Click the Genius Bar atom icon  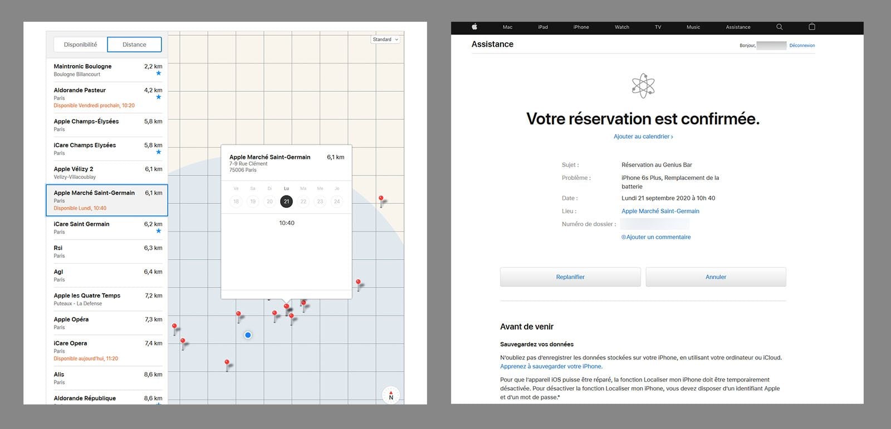coord(643,86)
